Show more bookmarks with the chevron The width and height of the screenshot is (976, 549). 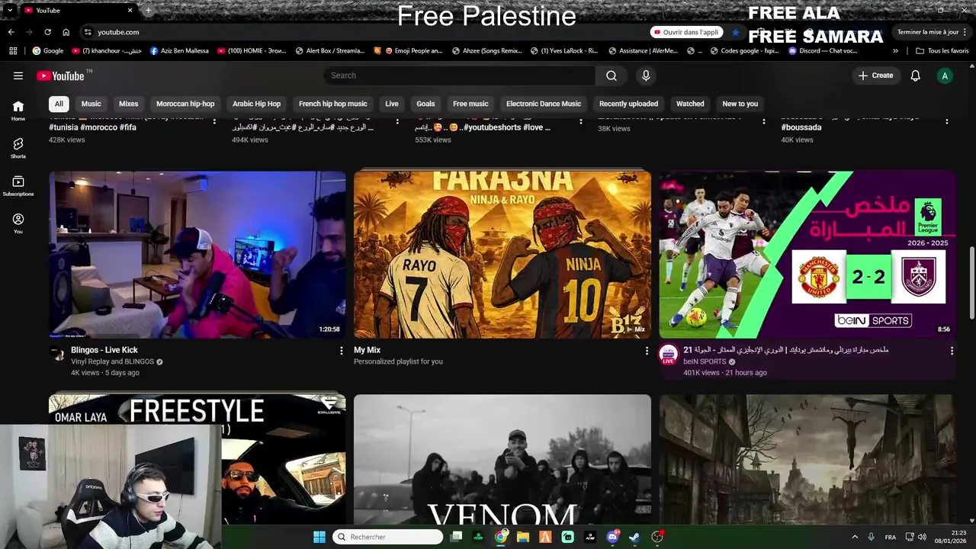click(x=895, y=51)
